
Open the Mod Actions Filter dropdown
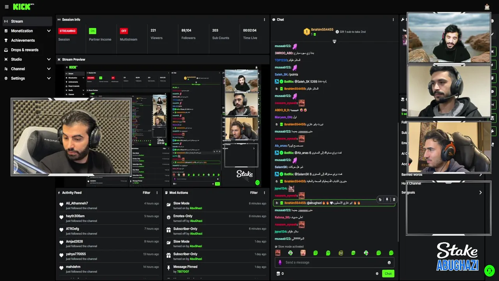tap(254, 192)
